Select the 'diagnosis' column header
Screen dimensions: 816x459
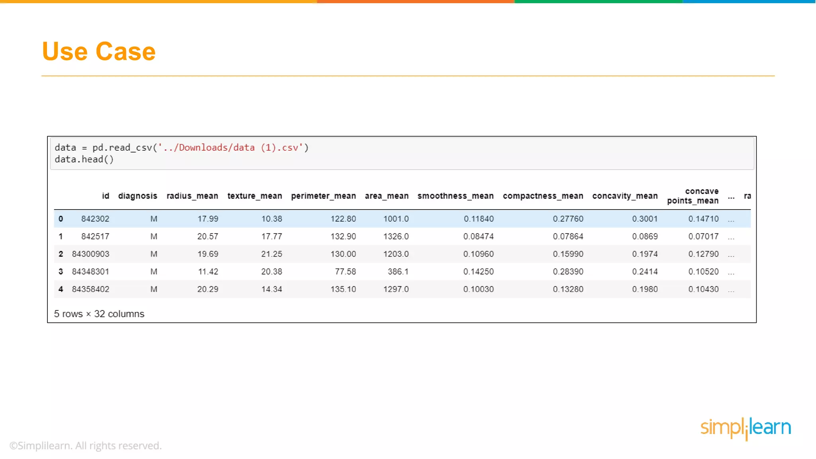137,196
